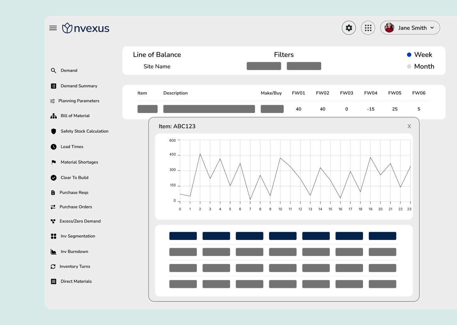
Task: Click the Purchase Reqs document icon
Action: click(x=53, y=193)
